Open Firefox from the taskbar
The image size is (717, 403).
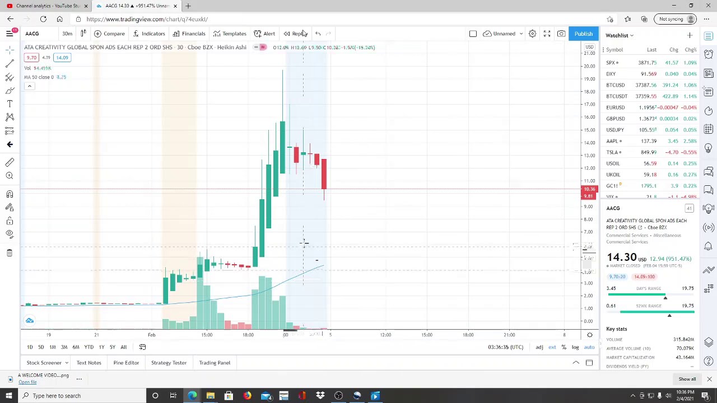247,396
